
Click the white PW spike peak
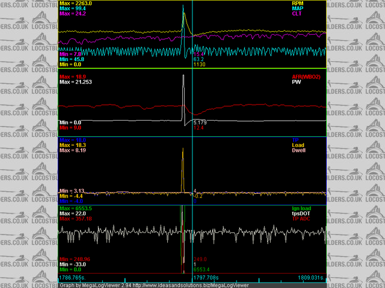pos(182,76)
